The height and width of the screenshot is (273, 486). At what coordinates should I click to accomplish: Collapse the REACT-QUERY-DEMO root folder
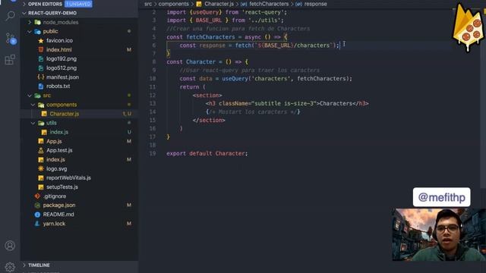click(x=24, y=13)
